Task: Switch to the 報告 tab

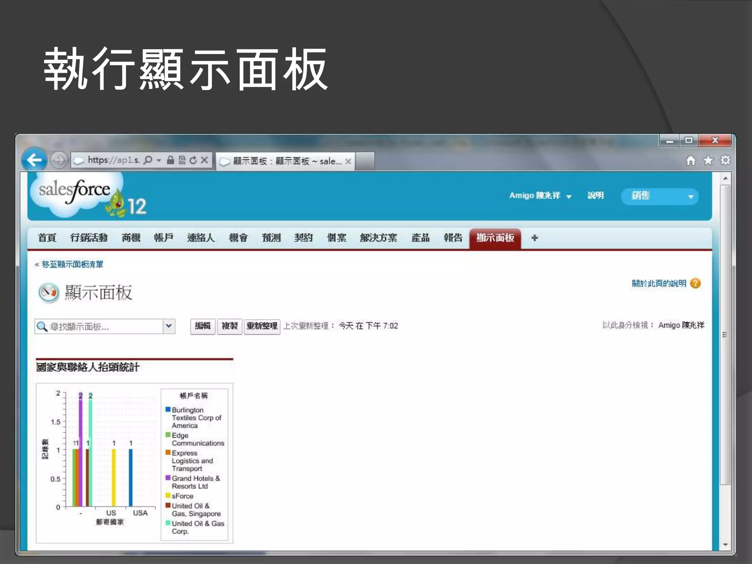Action: coord(453,238)
